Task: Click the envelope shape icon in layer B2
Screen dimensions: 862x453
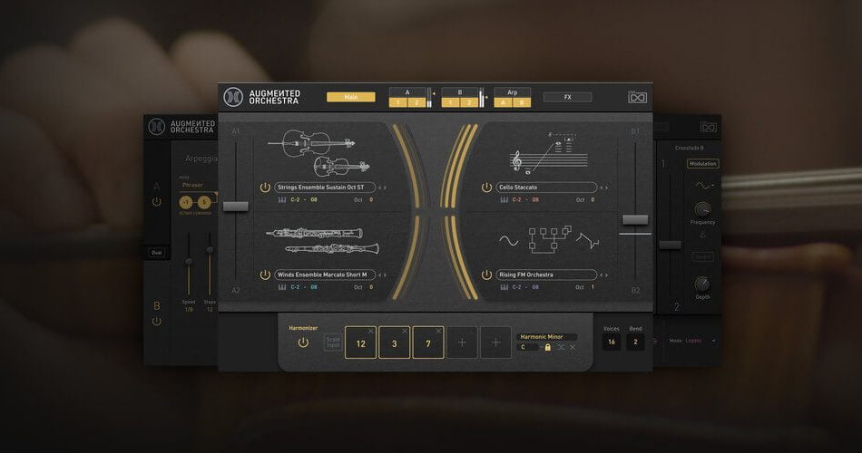Action: (587, 240)
